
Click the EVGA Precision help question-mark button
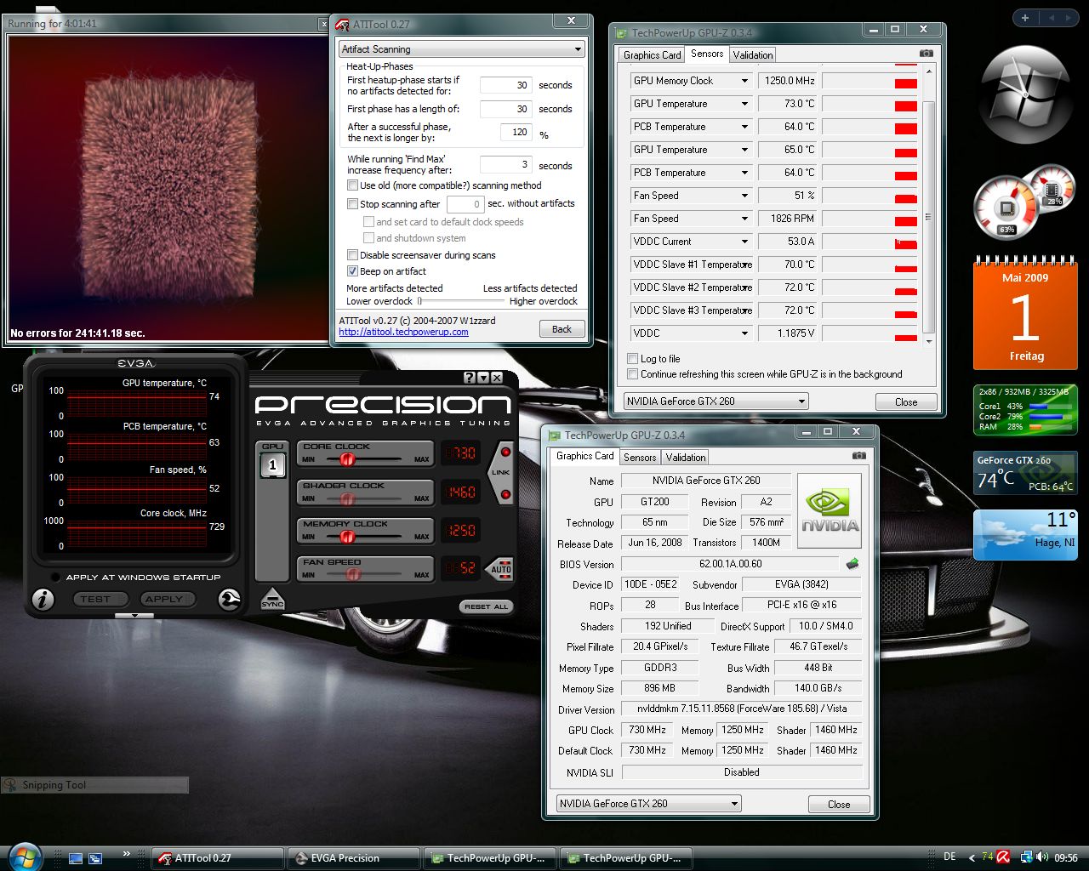(470, 378)
